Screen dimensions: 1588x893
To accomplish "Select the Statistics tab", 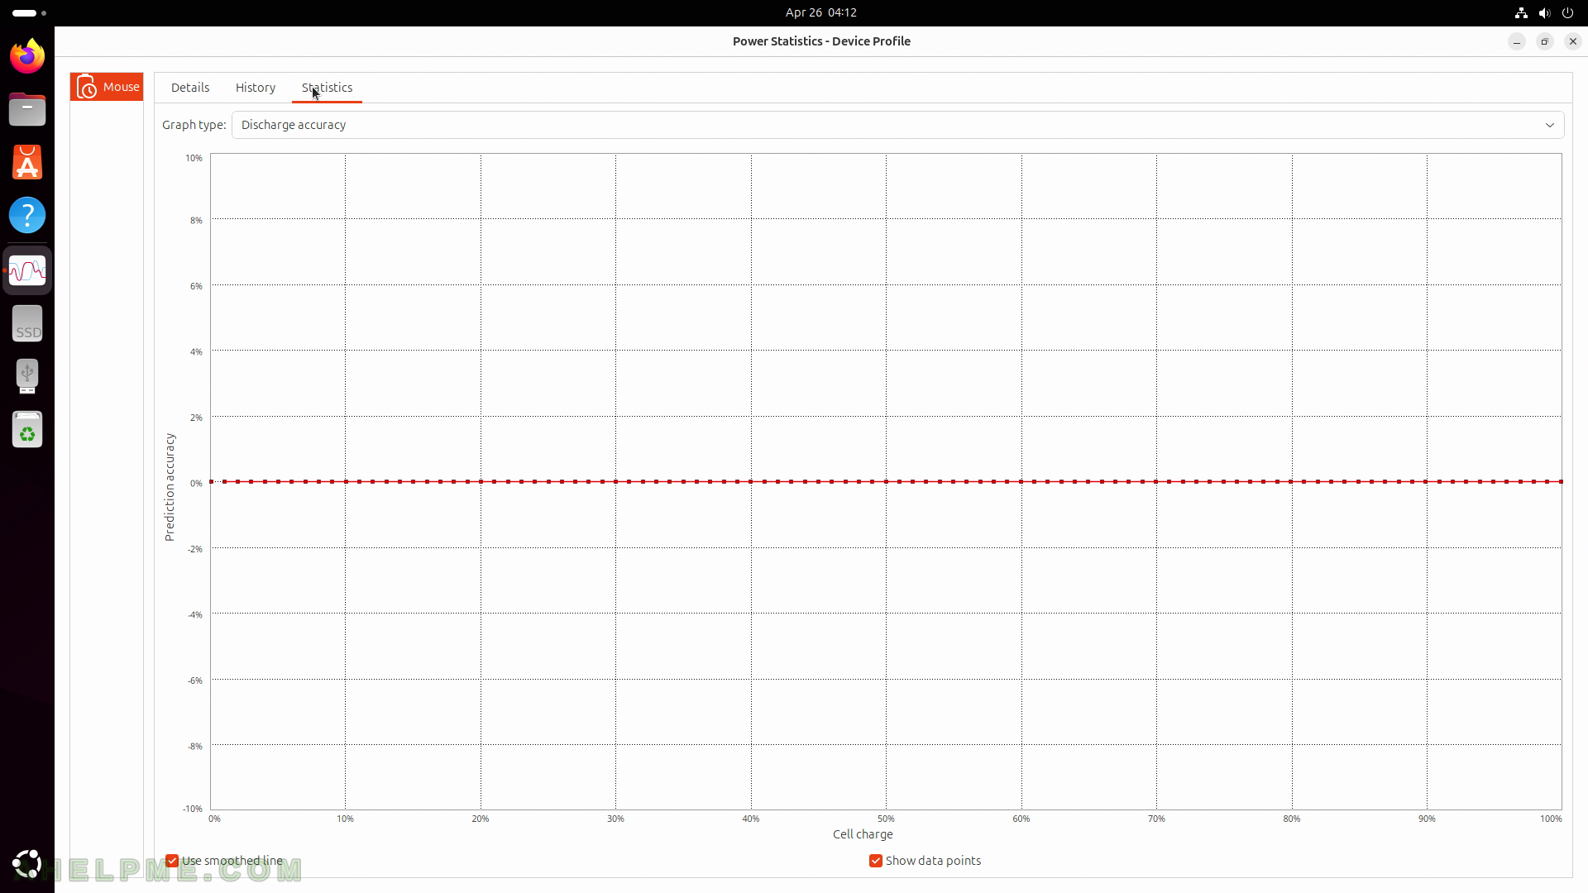I will coord(327,88).
